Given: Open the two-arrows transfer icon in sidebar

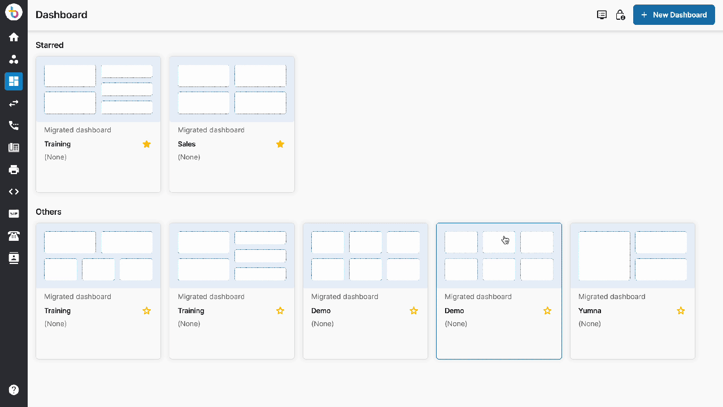Looking at the screenshot, I should pos(14,103).
